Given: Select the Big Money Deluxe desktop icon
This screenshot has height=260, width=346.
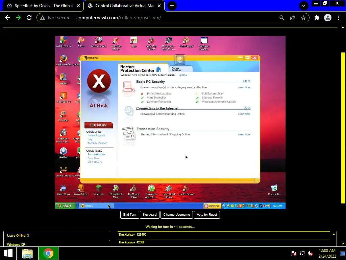Looking at the screenshot, I should 134,192.
